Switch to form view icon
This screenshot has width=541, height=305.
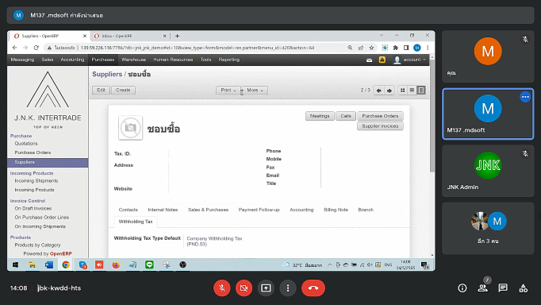click(x=421, y=91)
